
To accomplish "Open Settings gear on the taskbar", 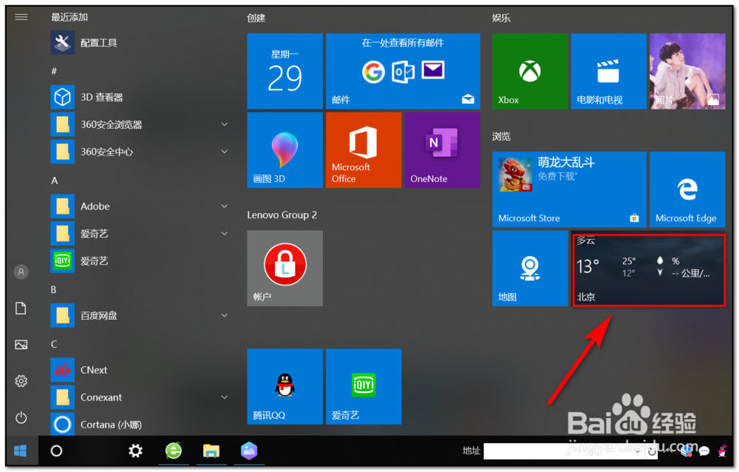I will (136, 451).
